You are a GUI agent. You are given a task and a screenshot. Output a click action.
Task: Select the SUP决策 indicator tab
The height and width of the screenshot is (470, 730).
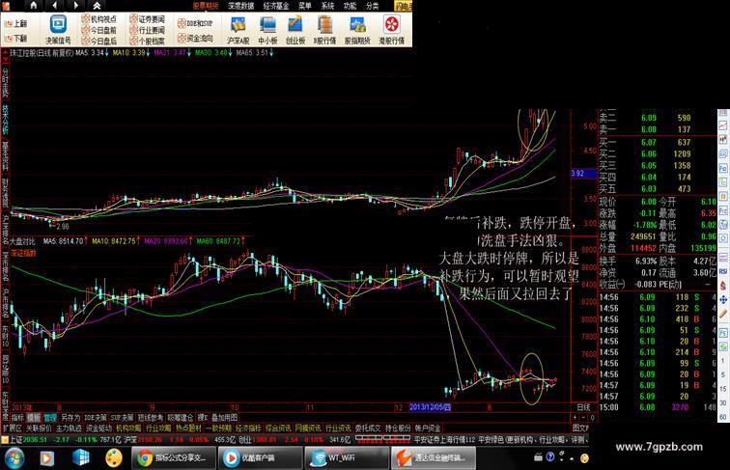[x=122, y=418]
